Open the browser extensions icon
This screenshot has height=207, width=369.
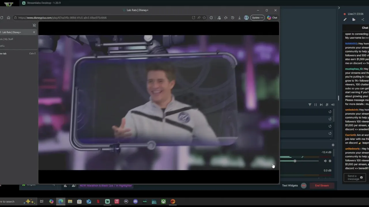[211, 18]
